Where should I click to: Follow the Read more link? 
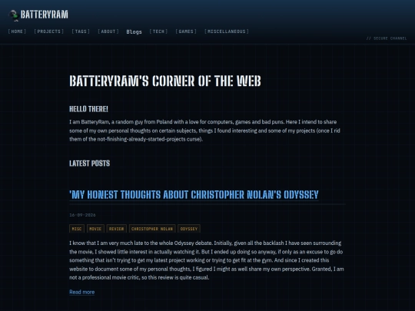[x=81, y=293]
